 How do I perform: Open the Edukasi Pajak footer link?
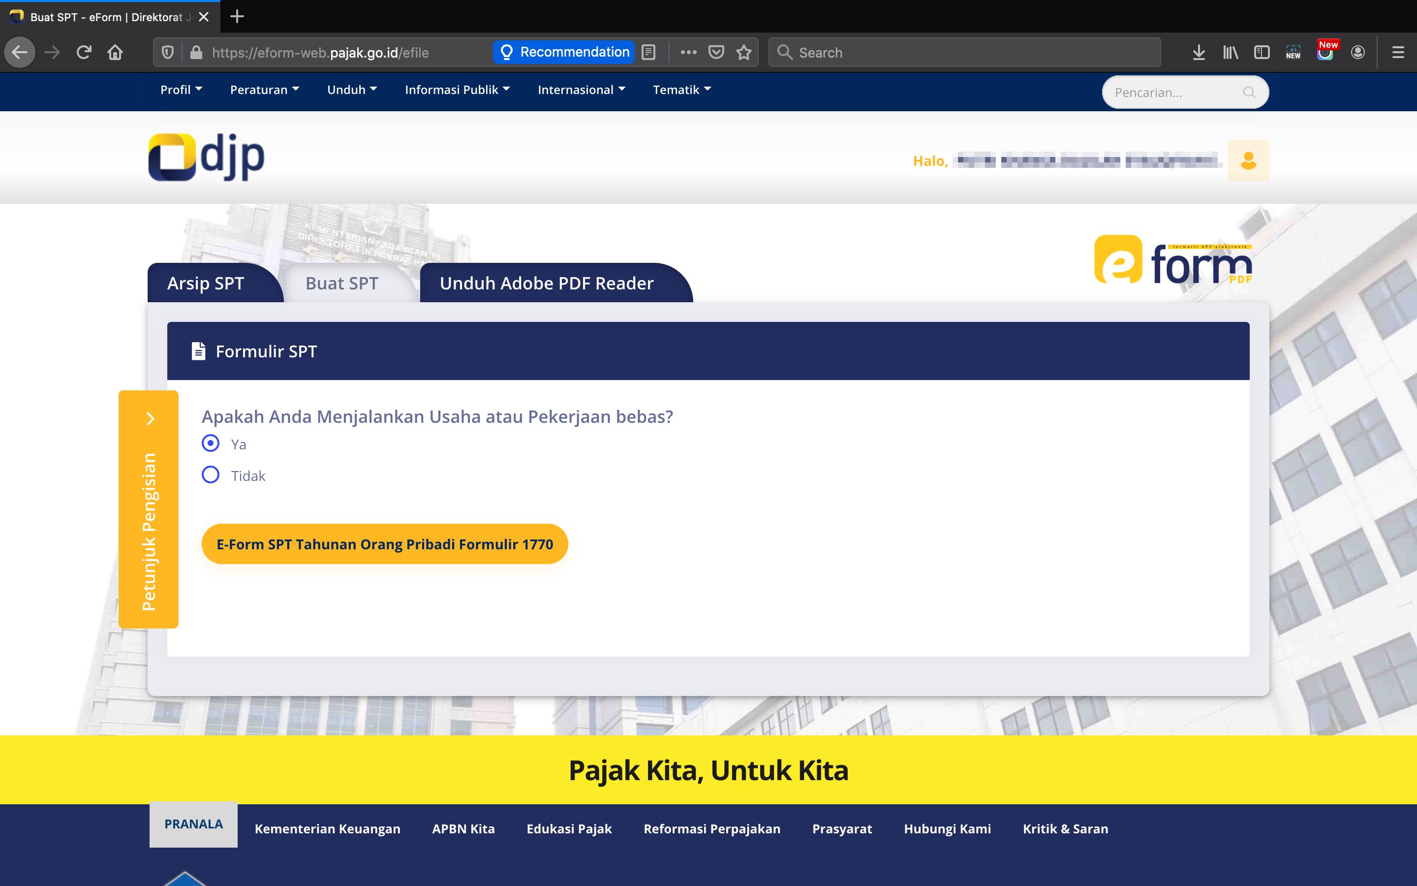pyautogui.click(x=569, y=828)
